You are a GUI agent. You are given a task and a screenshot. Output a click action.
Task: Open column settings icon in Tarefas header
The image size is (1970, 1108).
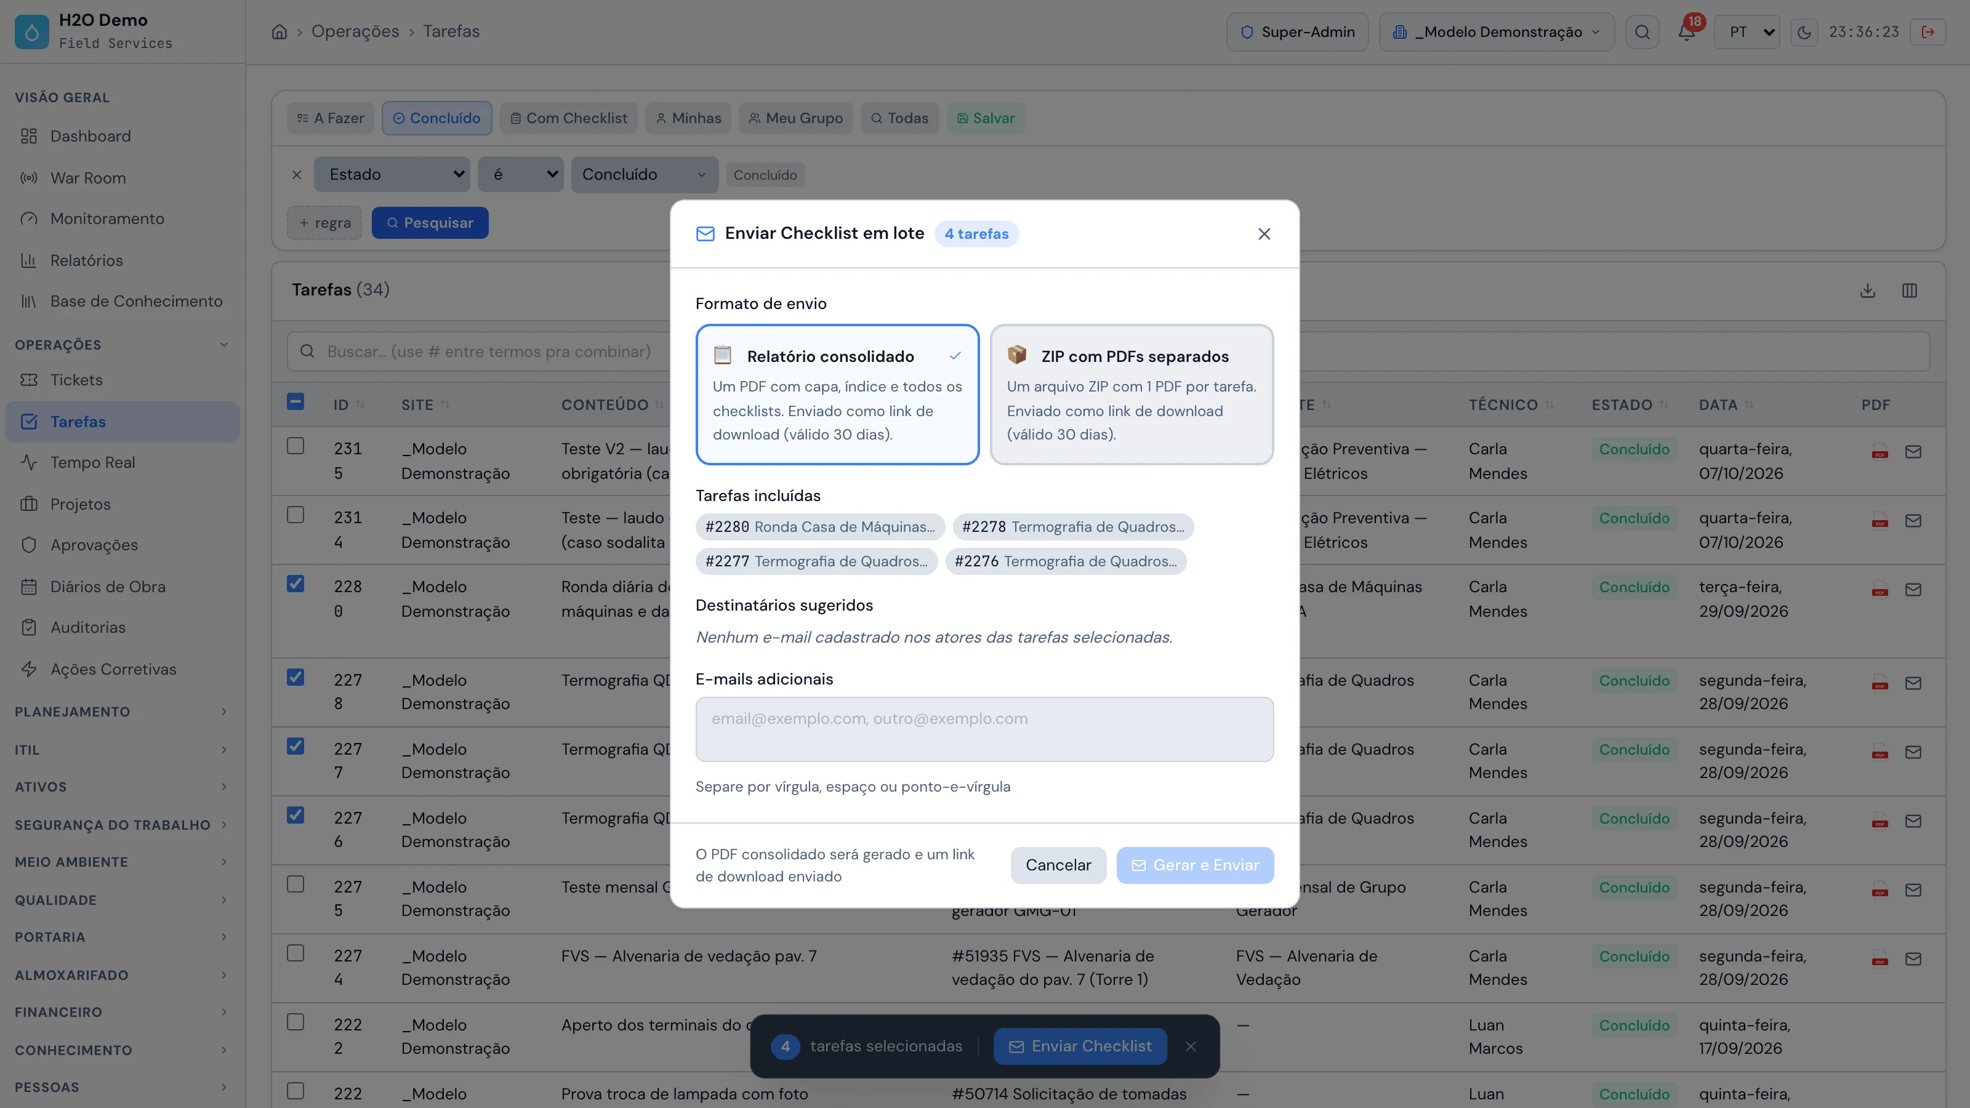coord(1909,291)
